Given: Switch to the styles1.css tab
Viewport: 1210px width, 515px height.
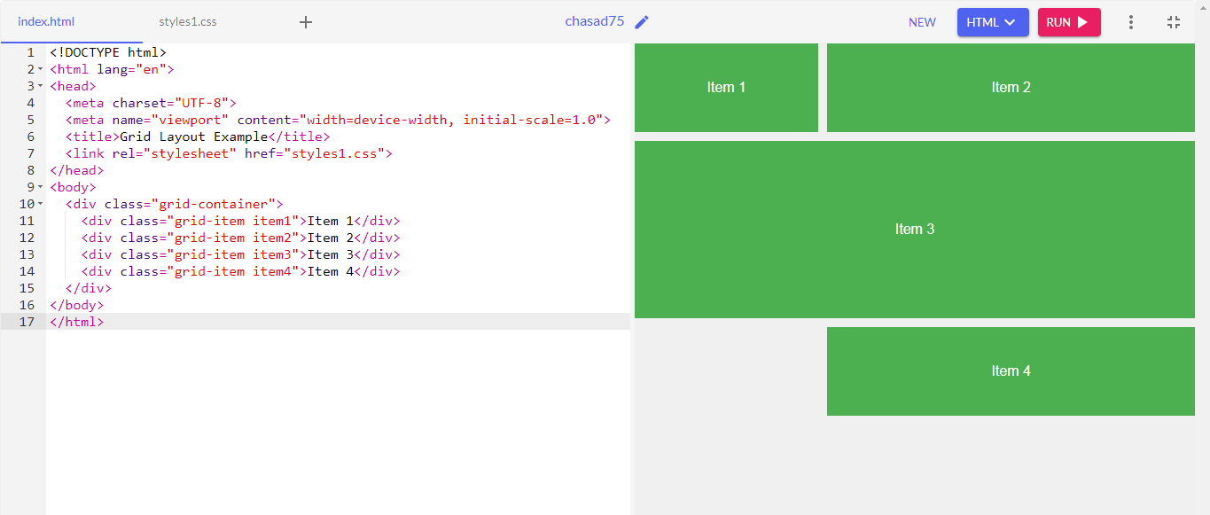Looking at the screenshot, I should tap(188, 22).
